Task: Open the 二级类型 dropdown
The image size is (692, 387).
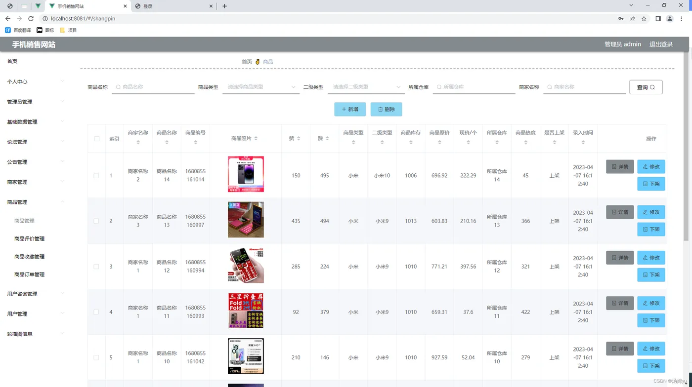Action: coord(366,87)
